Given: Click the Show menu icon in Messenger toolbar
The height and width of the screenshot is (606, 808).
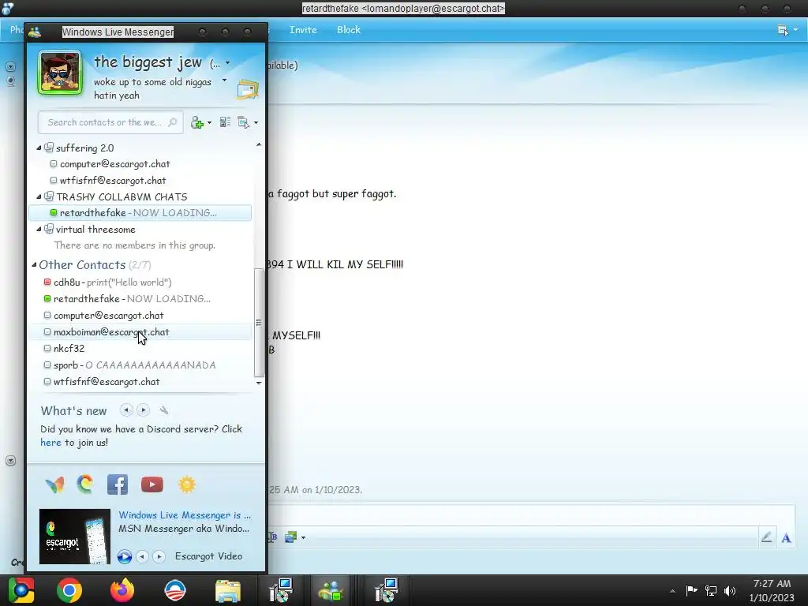Looking at the screenshot, I should tap(243, 122).
